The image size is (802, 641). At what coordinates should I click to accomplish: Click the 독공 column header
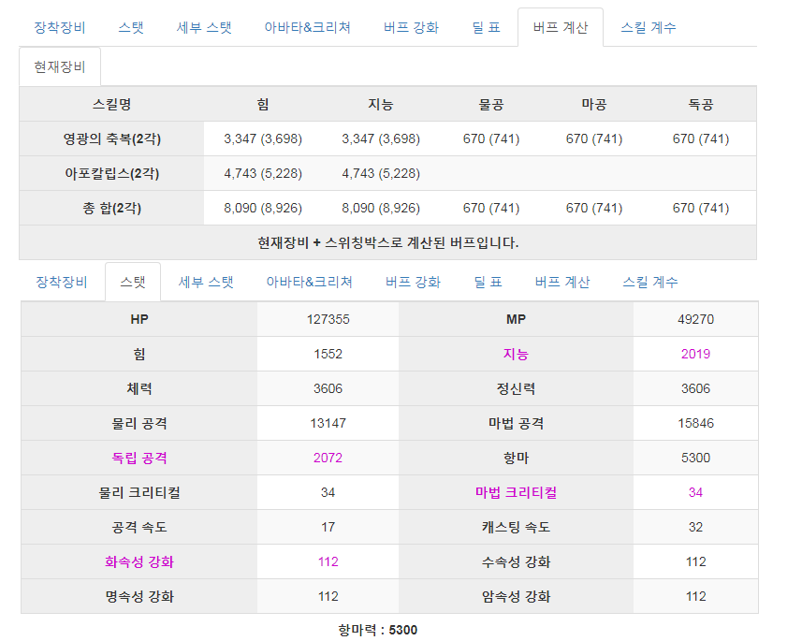pyautogui.click(x=701, y=105)
